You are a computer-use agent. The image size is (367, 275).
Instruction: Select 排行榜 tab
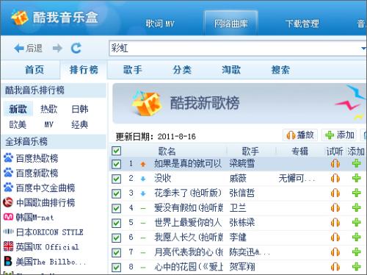click(84, 70)
